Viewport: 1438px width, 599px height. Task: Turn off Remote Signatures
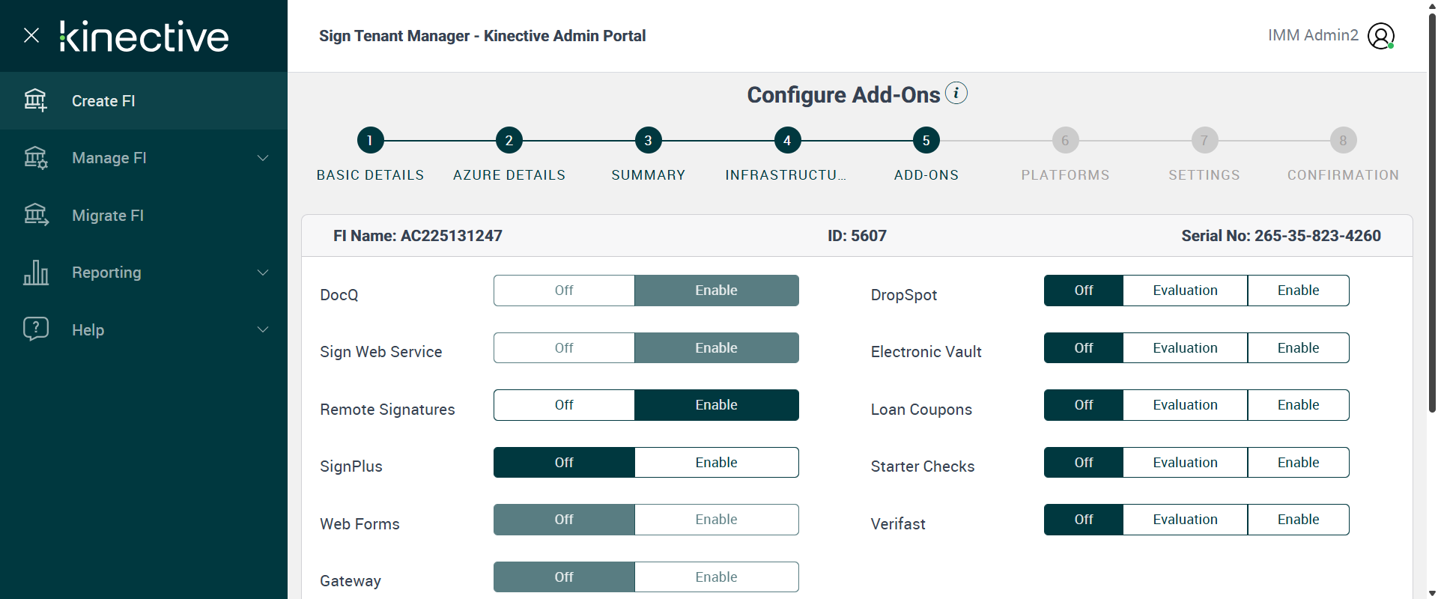point(564,405)
